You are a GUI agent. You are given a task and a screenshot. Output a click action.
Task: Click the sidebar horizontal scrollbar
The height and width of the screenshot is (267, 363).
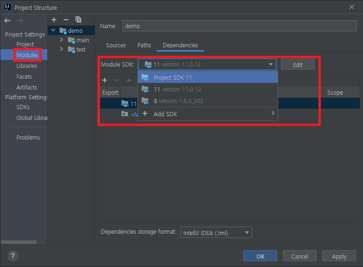[x=19, y=242]
